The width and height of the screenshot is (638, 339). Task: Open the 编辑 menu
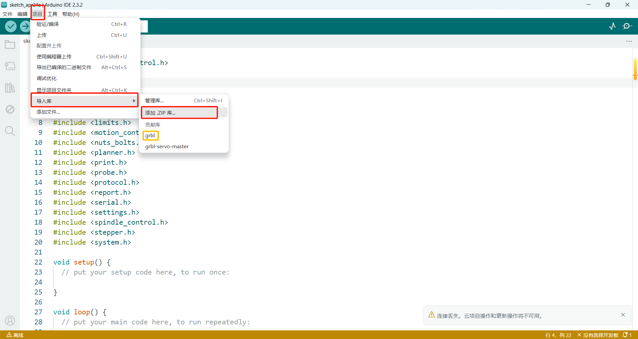(x=22, y=14)
